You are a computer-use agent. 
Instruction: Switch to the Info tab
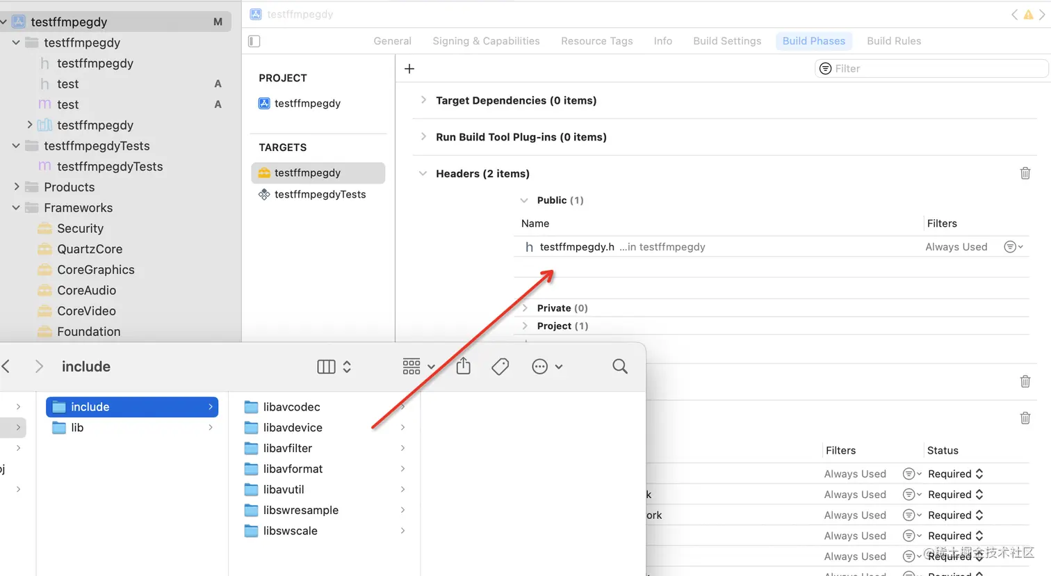tap(663, 41)
